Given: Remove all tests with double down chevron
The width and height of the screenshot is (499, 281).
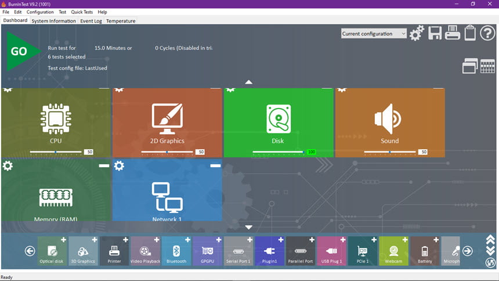Looking at the screenshot, I should [x=490, y=251].
